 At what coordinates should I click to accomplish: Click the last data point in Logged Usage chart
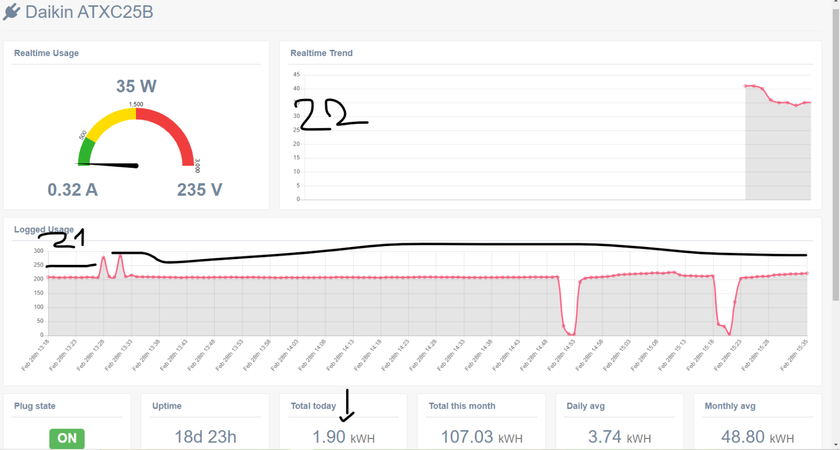tap(807, 273)
